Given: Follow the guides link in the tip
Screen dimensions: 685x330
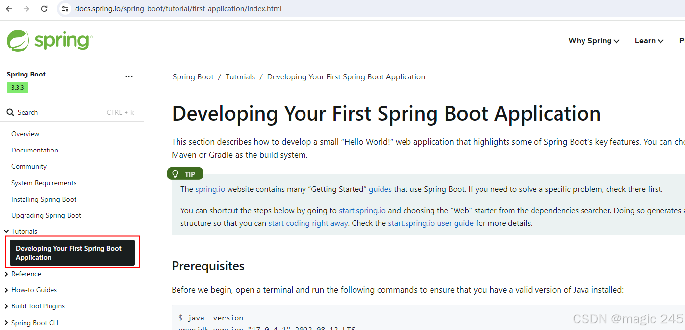Looking at the screenshot, I should pyautogui.click(x=380, y=189).
